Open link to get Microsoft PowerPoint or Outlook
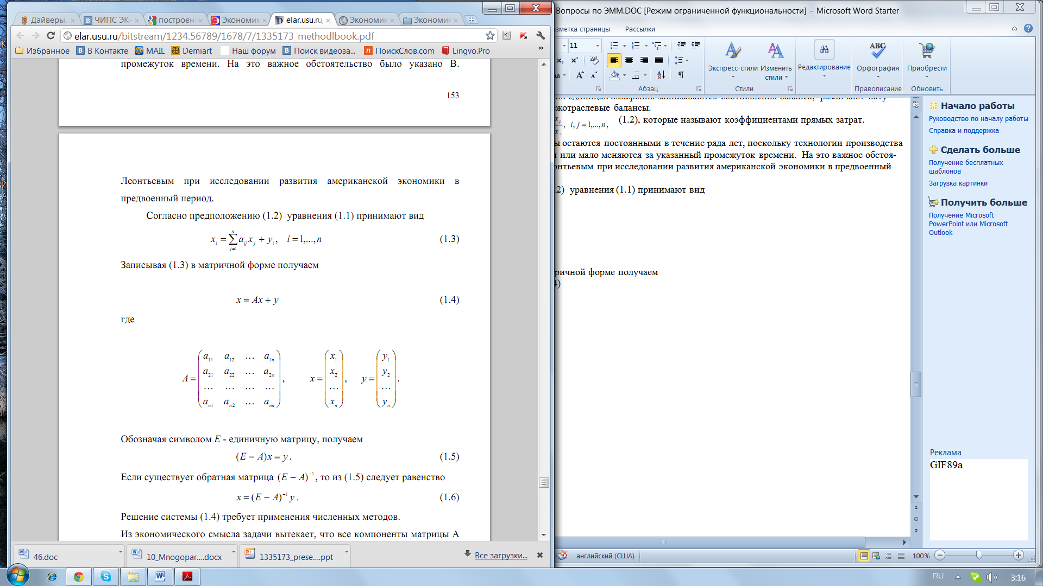Viewport: 1043px width, 586px height. point(967,224)
